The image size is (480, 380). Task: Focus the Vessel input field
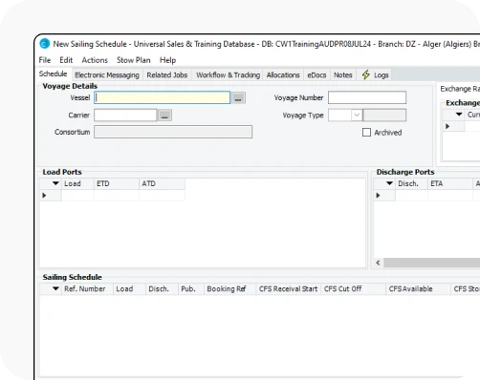click(163, 97)
